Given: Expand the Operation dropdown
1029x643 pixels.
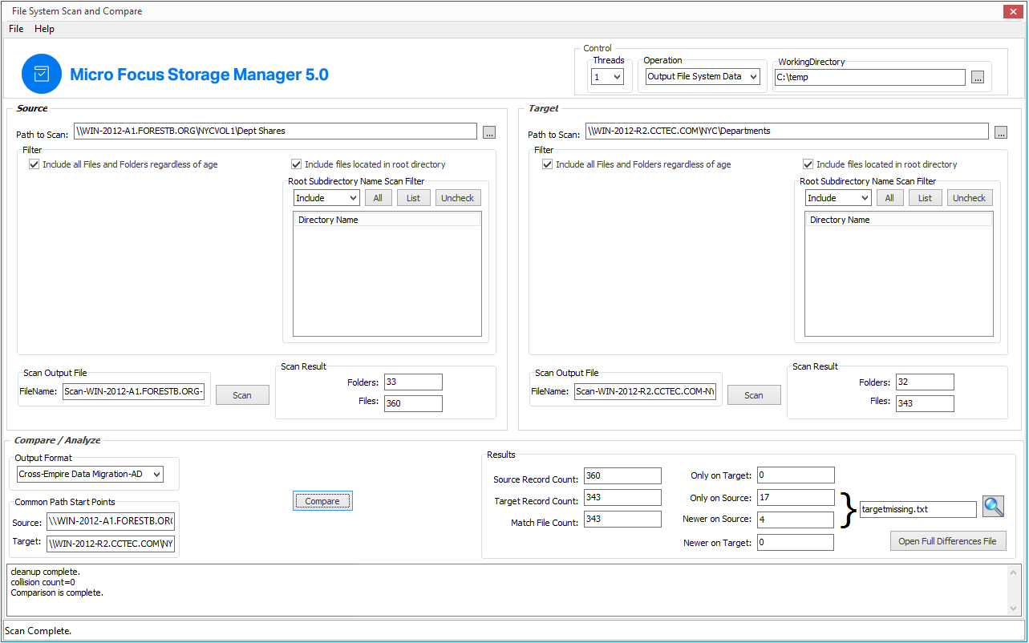Looking at the screenshot, I should 703,77.
